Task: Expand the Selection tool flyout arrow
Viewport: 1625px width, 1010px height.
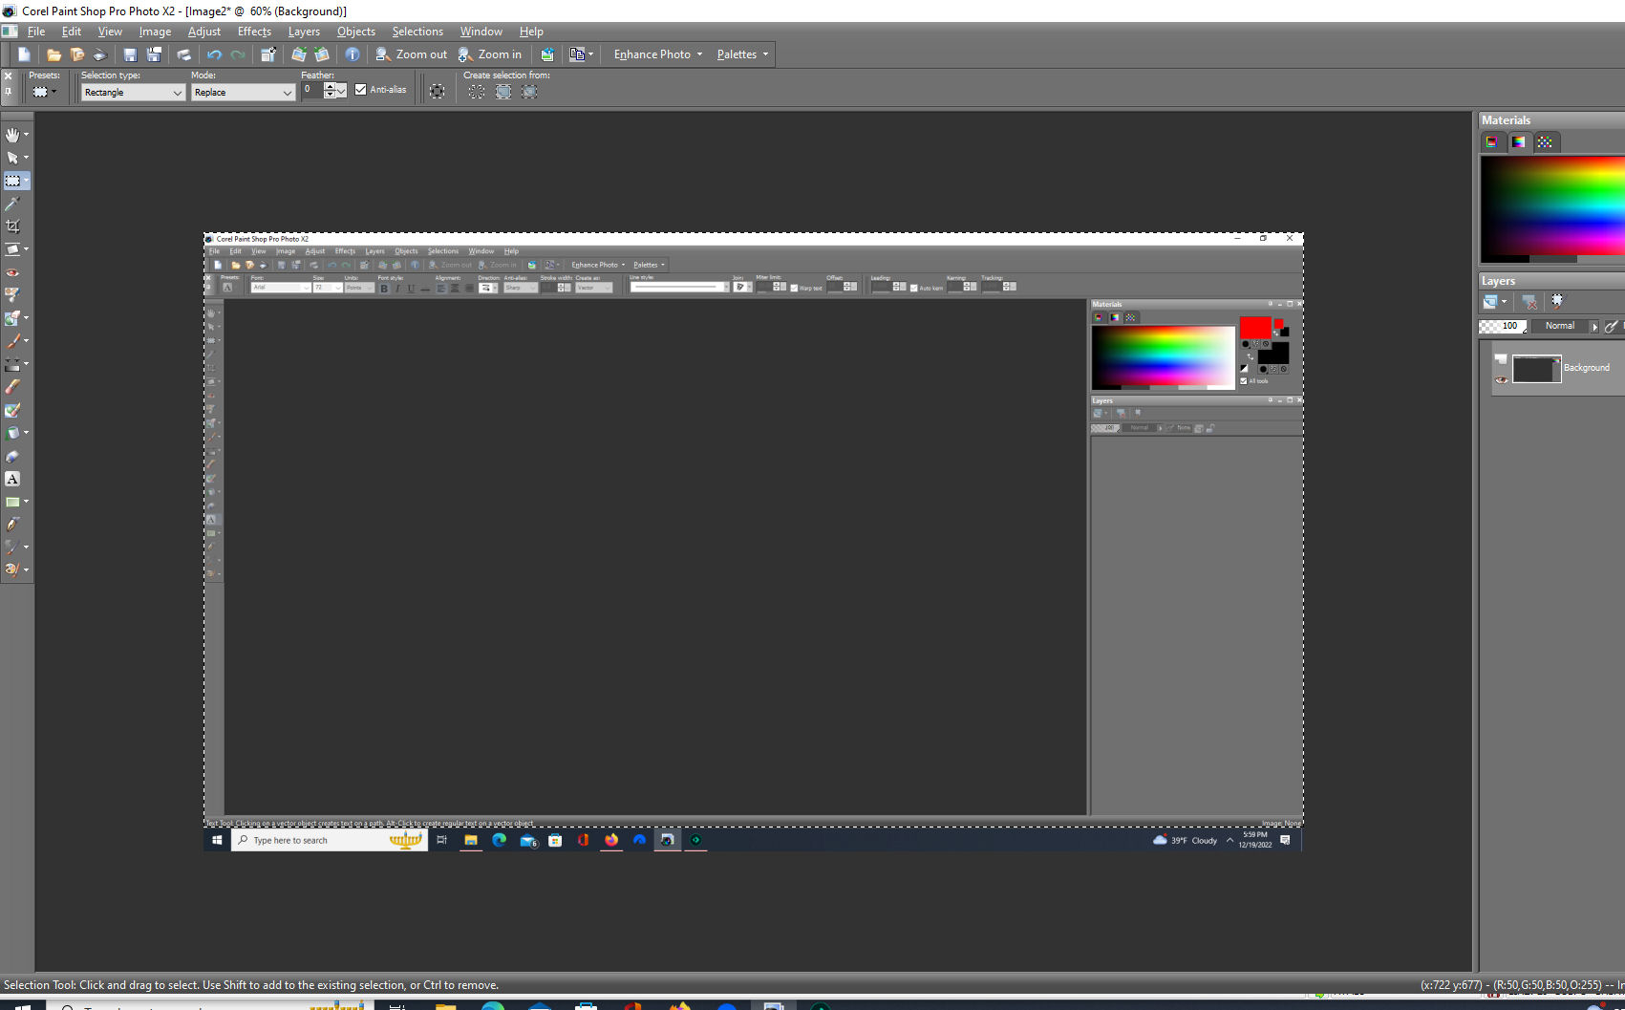Action: coord(26,181)
